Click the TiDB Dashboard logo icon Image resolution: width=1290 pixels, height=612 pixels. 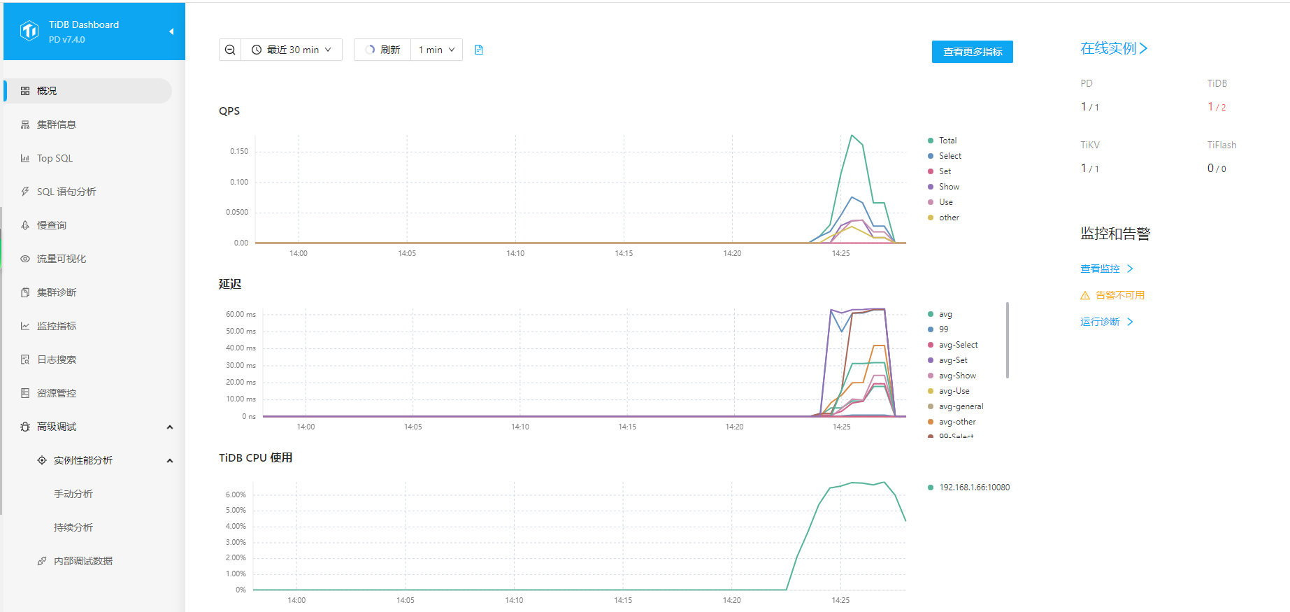[x=29, y=31]
